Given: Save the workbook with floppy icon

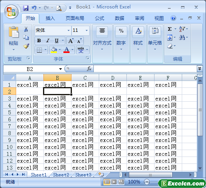Looking at the screenshot, I should (x=26, y=8).
